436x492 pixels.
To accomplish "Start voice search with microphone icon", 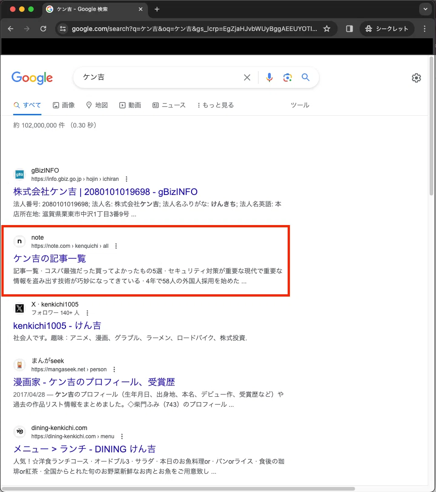I will coord(269,77).
